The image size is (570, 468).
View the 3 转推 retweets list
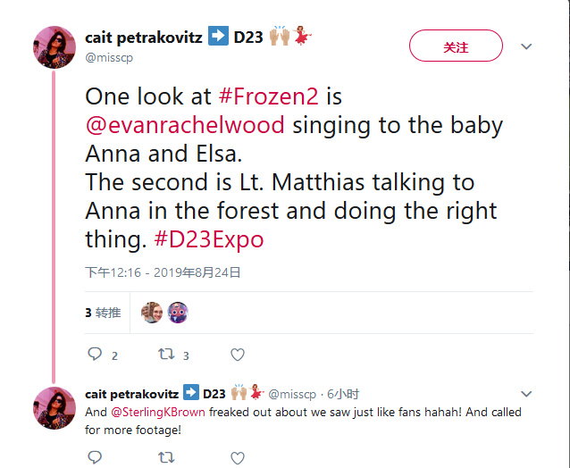103,313
